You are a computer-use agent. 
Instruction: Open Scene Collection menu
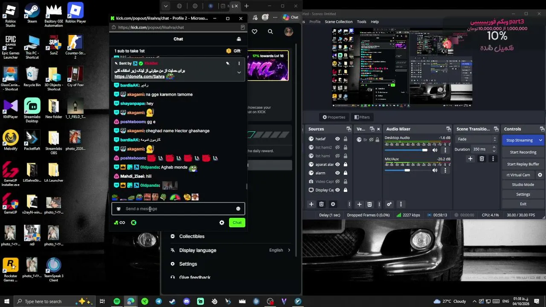click(339, 22)
